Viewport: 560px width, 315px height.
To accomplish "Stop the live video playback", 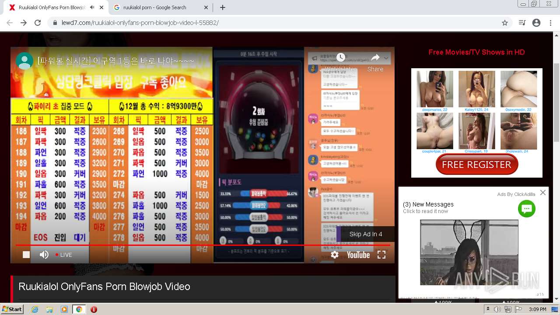I will [x=26, y=255].
